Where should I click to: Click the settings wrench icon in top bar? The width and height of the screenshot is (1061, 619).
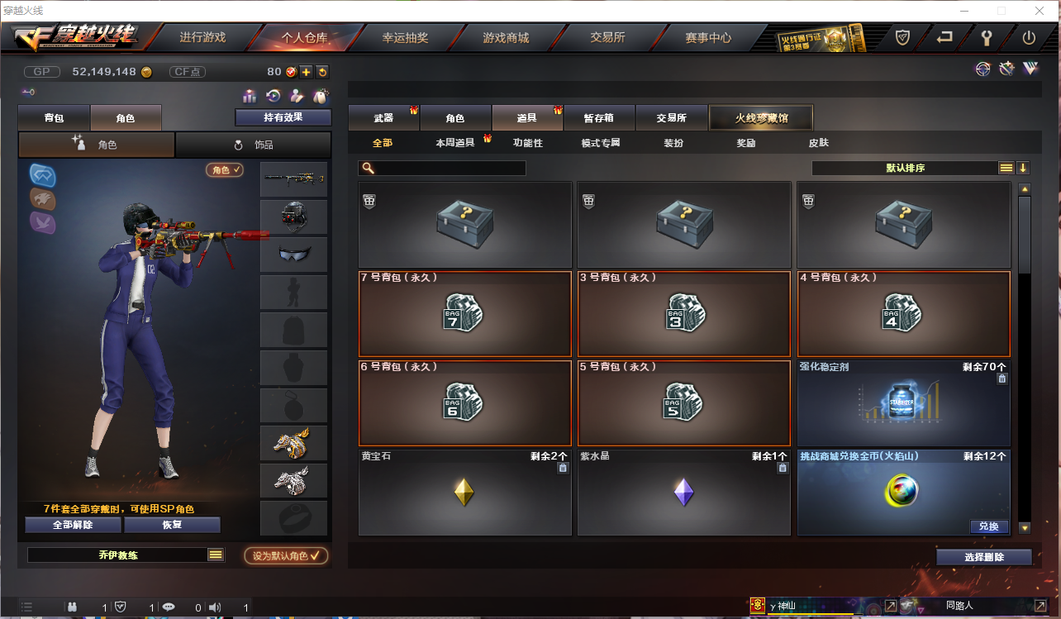tap(986, 37)
